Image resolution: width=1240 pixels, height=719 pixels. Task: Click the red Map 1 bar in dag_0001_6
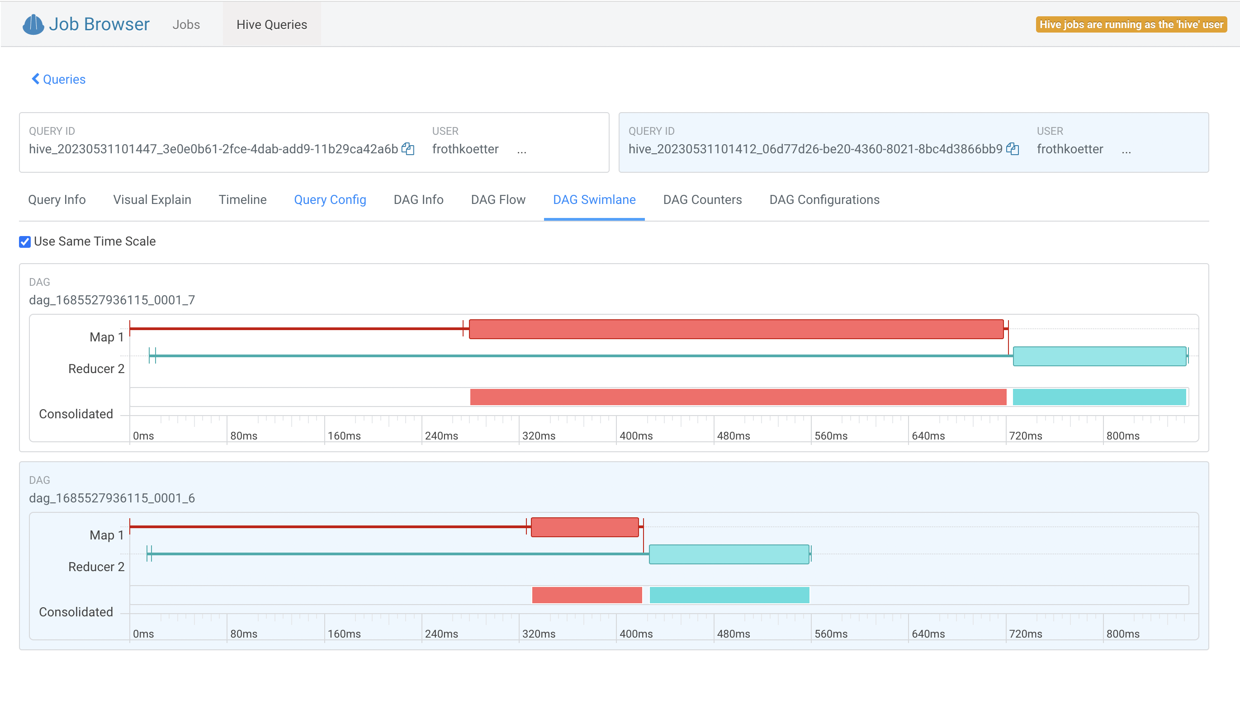[585, 527]
